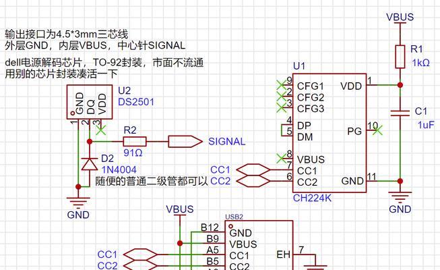Select the note 用别的芯片封装凑活一下

61,74
